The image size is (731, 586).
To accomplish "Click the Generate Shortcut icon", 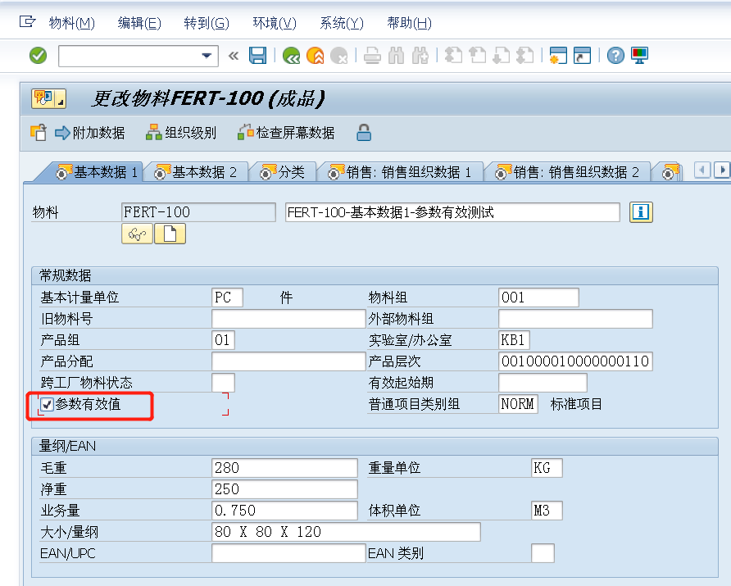I will [582, 56].
